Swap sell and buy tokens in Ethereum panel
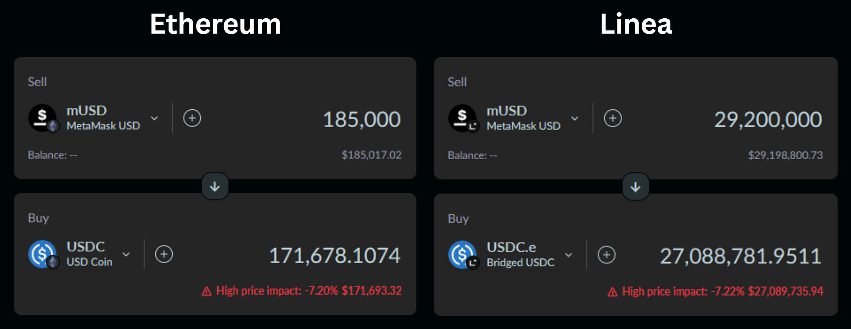The height and width of the screenshot is (329, 851). click(215, 186)
